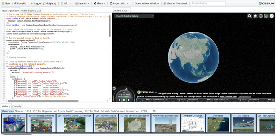The height and width of the screenshot is (136, 276).
Task: Open 3D Tiles Point Cloud Classification thumbnail
Action: tap(75, 123)
